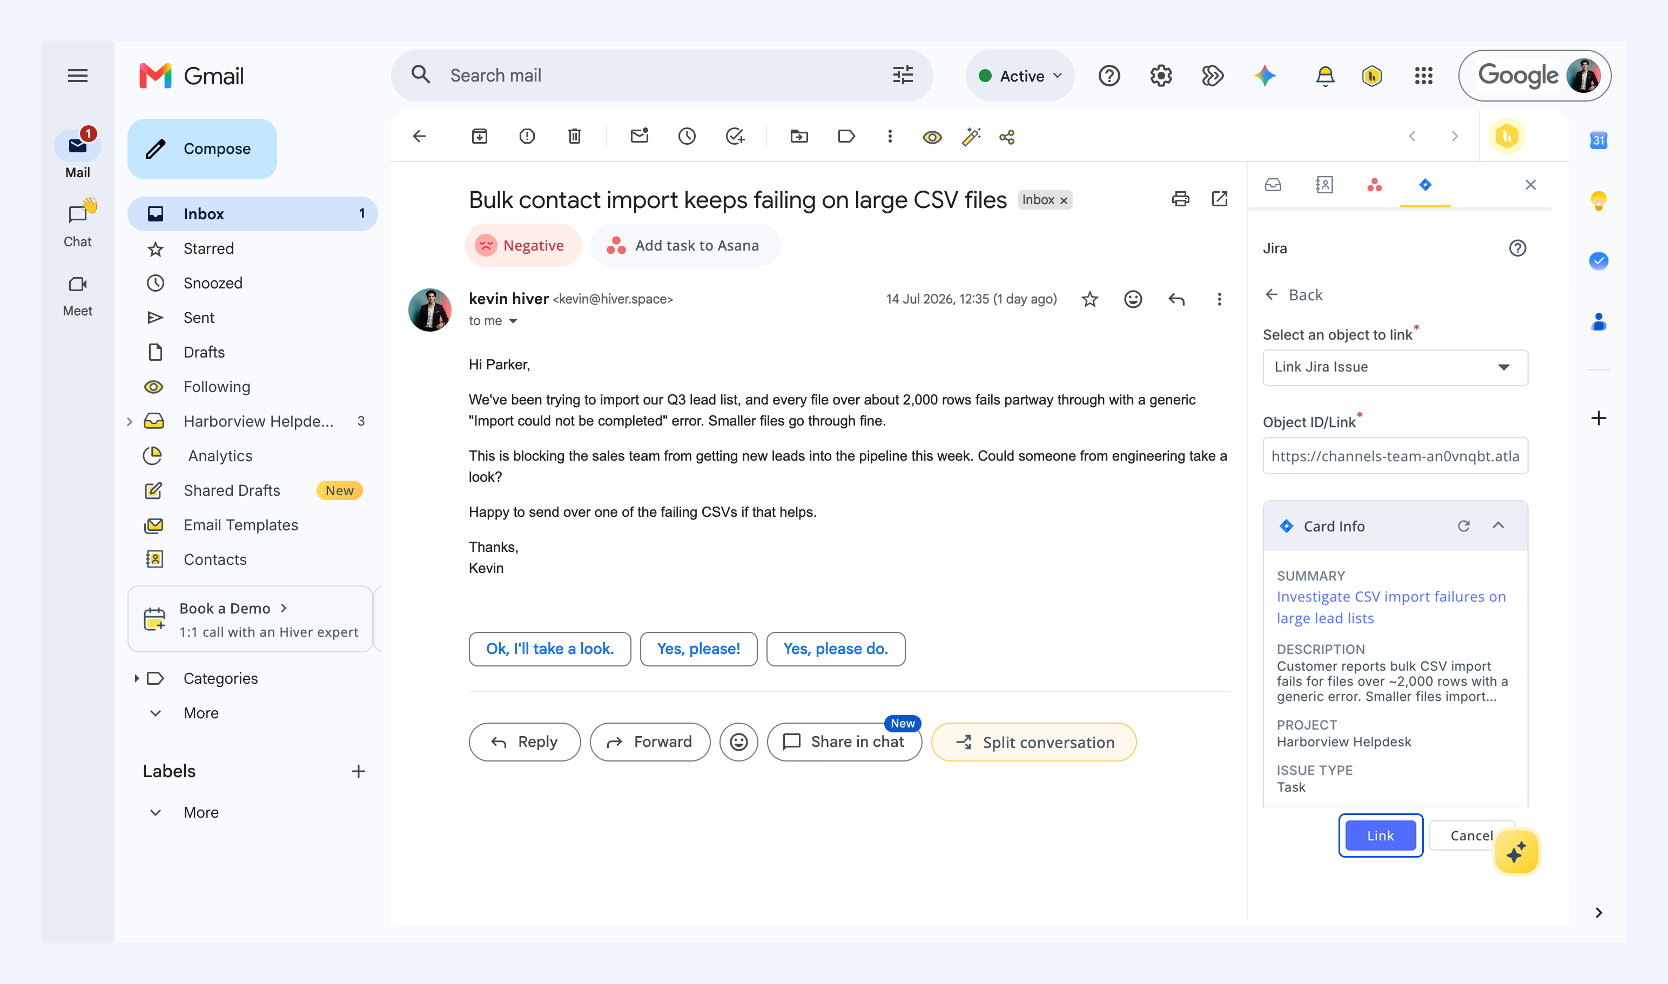Open the Active status dropdown
This screenshot has height=984, width=1668.
pos(1020,76)
